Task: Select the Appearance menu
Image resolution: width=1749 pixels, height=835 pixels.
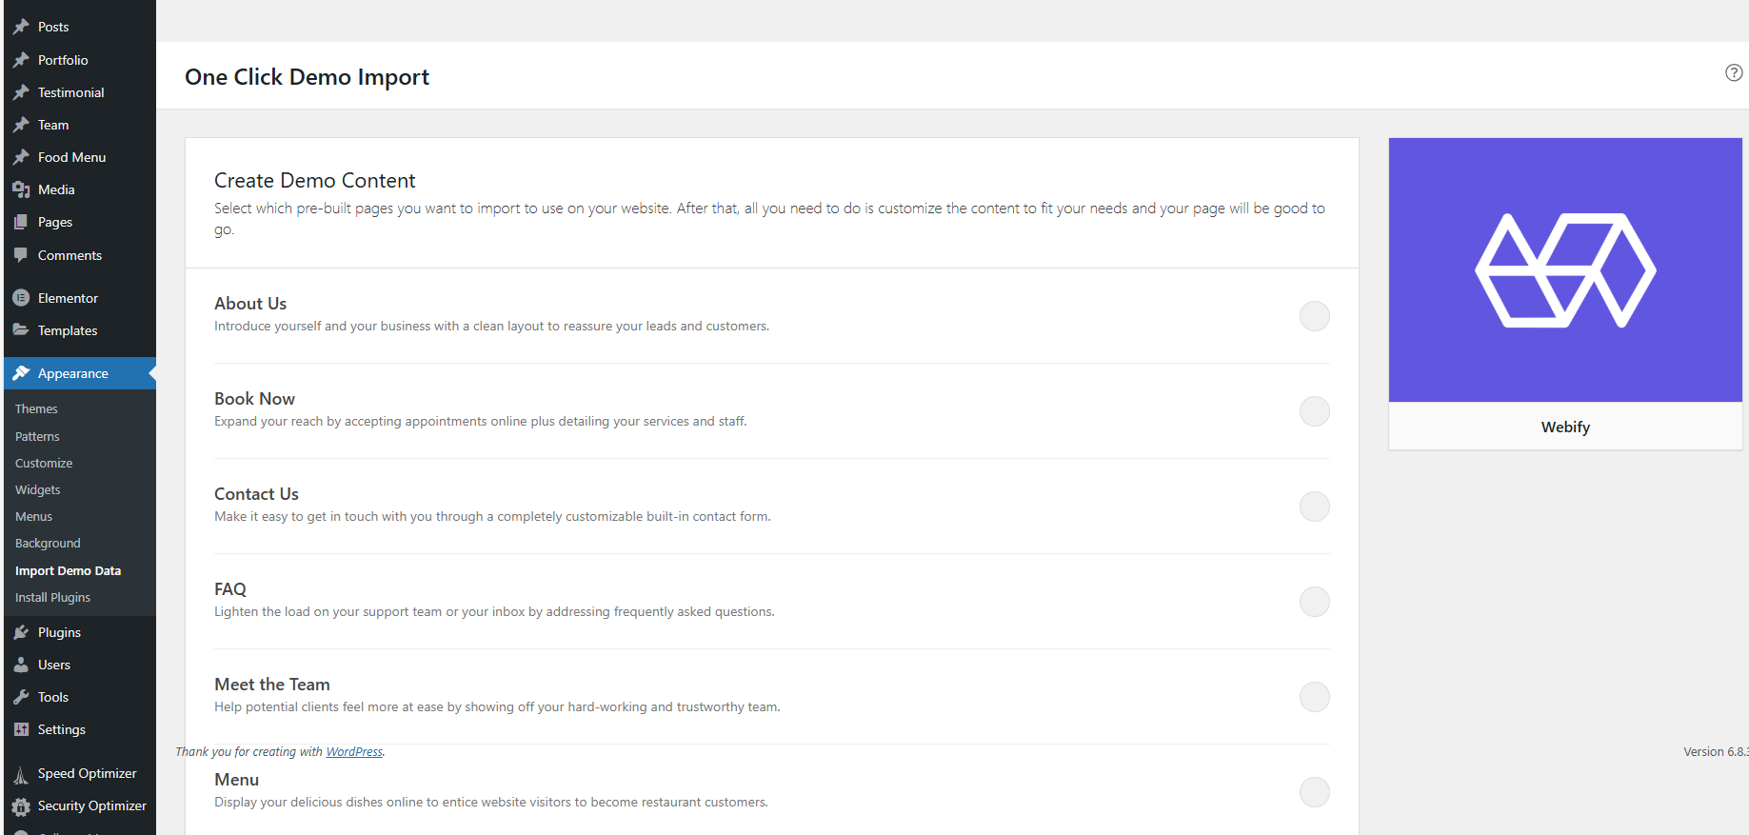Action: point(80,373)
